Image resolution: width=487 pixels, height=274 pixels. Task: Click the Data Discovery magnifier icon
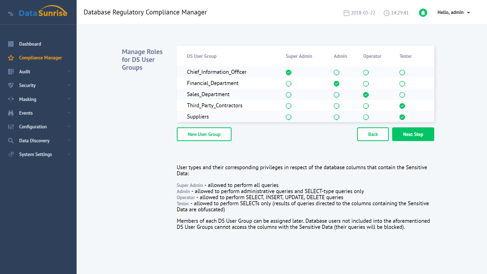[x=11, y=141]
